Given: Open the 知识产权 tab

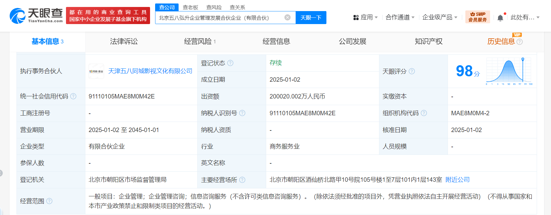Looking at the screenshot, I should tap(429, 41).
